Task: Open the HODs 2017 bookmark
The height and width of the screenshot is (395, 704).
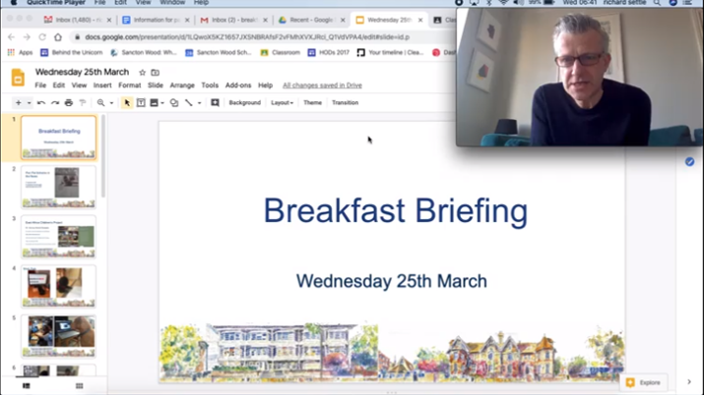Action: (x=328, y=52)
